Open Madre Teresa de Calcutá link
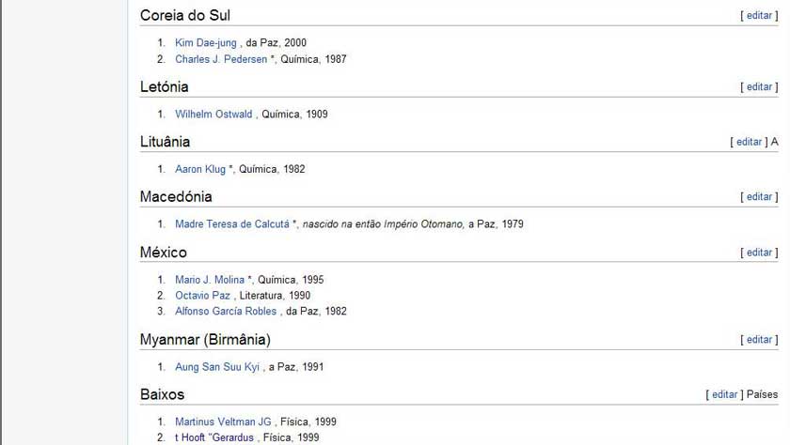 [232, 223]
